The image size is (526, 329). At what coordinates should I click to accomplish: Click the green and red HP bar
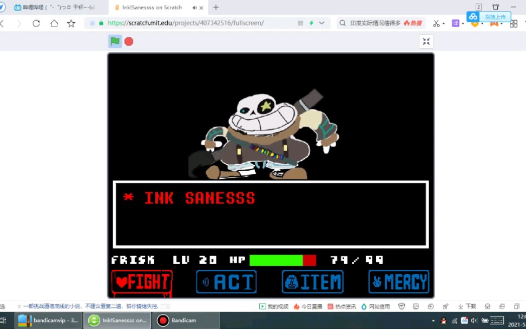pos(283,260)
